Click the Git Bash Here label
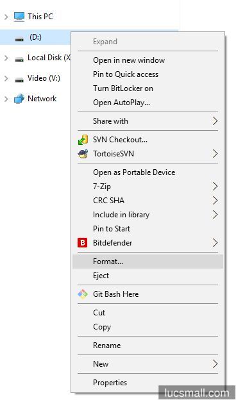The height and width of the screenshot is (400, 236). click(115, 294)
